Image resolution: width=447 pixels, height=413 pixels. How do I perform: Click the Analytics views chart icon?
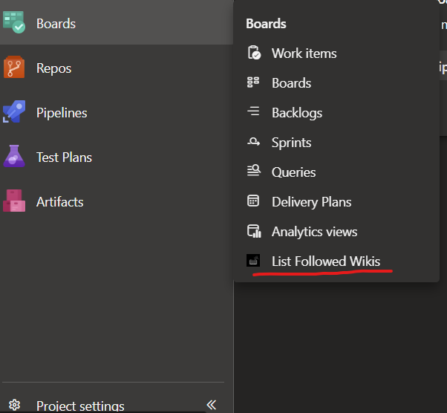254,231
